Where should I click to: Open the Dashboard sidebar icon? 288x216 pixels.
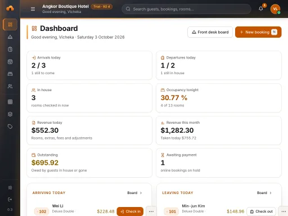click(x=10, y=24)
